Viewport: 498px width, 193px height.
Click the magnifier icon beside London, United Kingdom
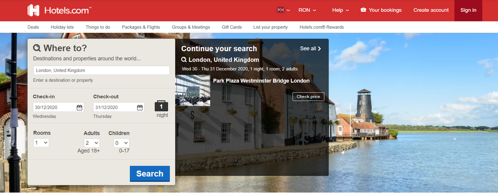tap(184, 60)
